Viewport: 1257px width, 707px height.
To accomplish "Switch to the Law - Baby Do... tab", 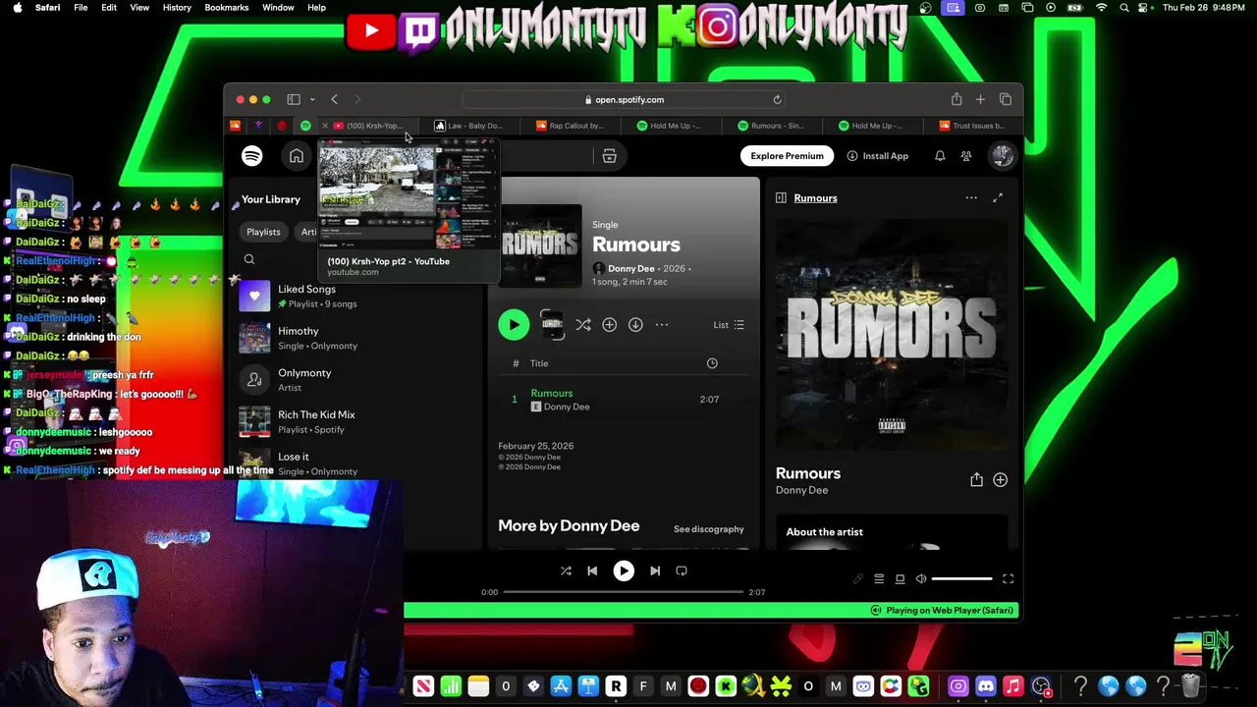I will [x=469, y=126].
